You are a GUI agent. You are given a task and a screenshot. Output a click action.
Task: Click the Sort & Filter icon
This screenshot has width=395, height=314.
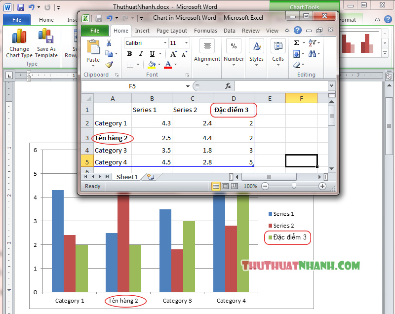312,43
